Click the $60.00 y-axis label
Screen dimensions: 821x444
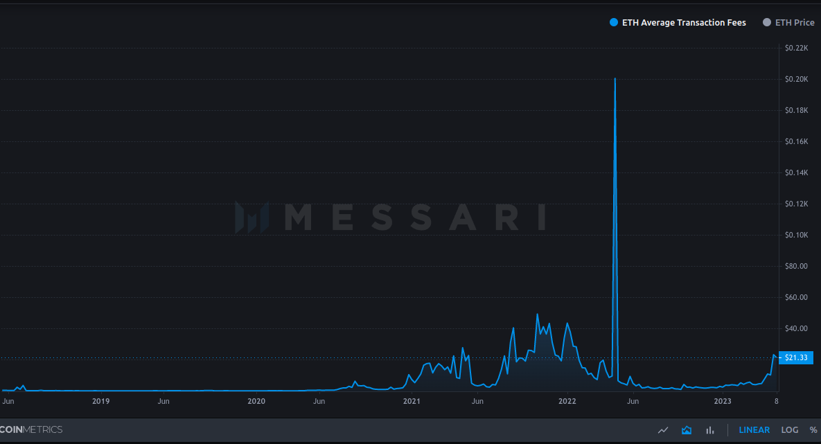pos(796,297)
